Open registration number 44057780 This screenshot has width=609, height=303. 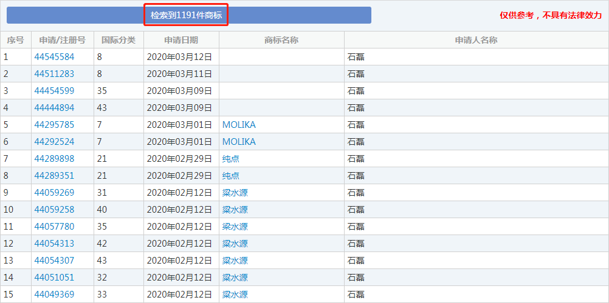click(54, 227)
